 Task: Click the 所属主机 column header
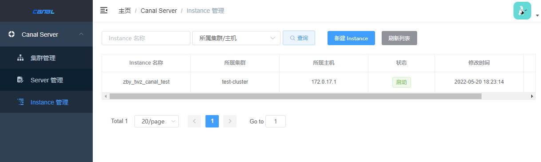(324, 63)
